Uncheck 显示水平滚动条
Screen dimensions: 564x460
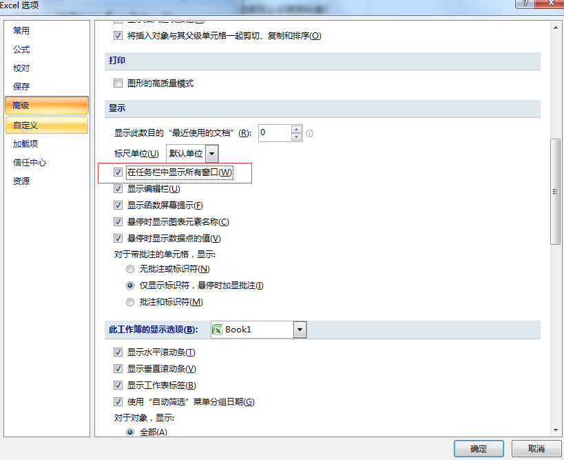[118, 352]
